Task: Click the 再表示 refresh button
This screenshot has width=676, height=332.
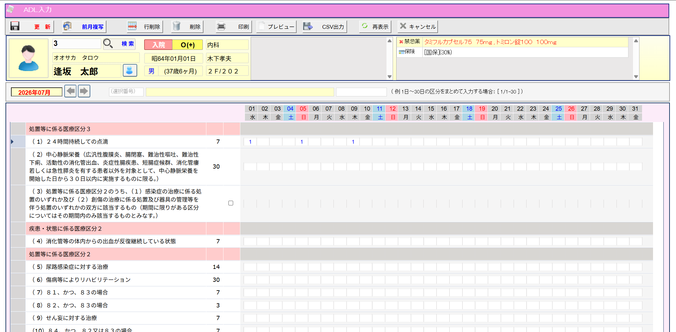Action: click(x=375, y=27)
